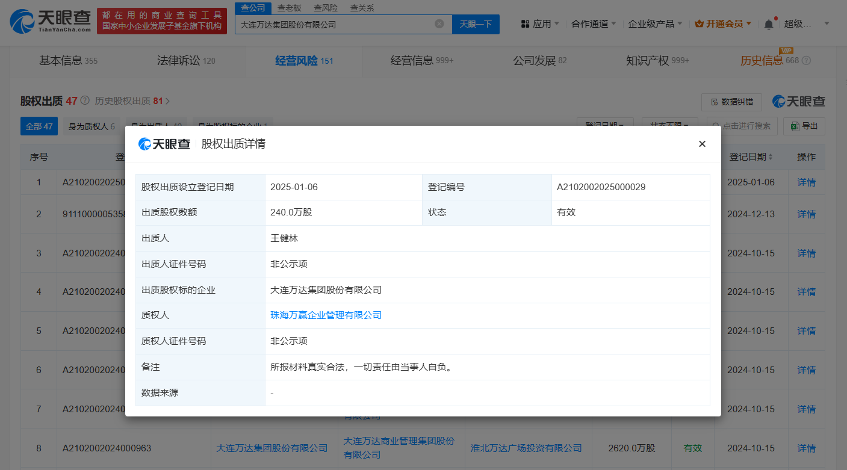Switch to the 查老板 search tab
Screen dimensions: 847x470
(289, 8)
